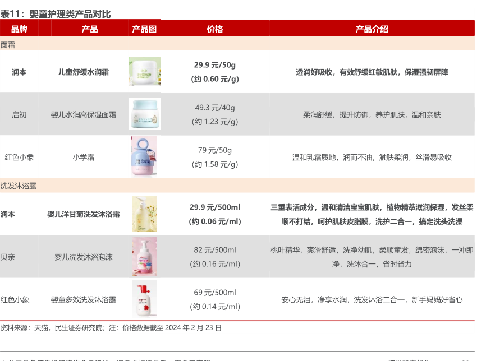This screenshot has width=486, height=361.
Task: Click the product name 婴儿洗发沐浴泡沫
Action: 84,257
